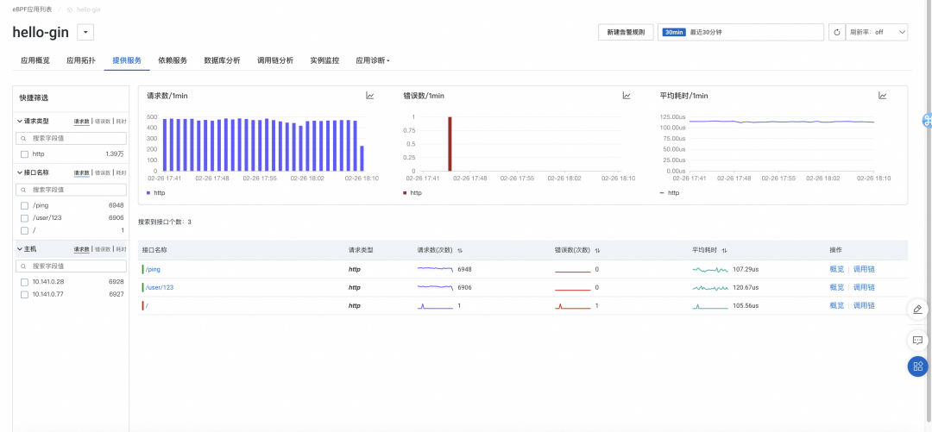This screenshot has height=432, width=932.
Task: Click the pencil edit floating icon
Action: (917, 310)
